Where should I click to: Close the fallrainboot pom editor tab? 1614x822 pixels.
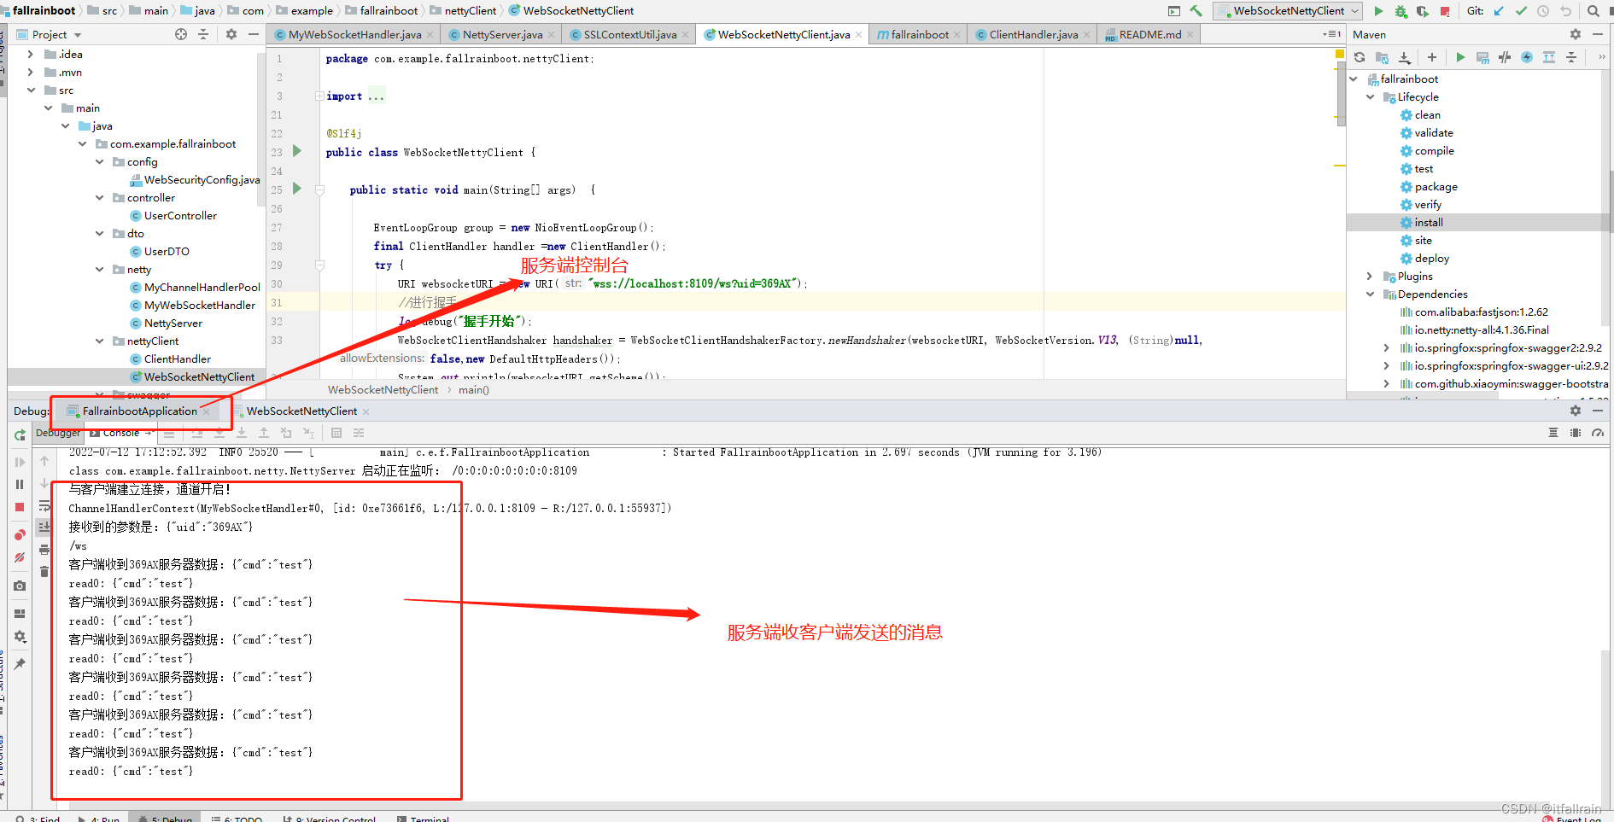[x=956, y=34]
